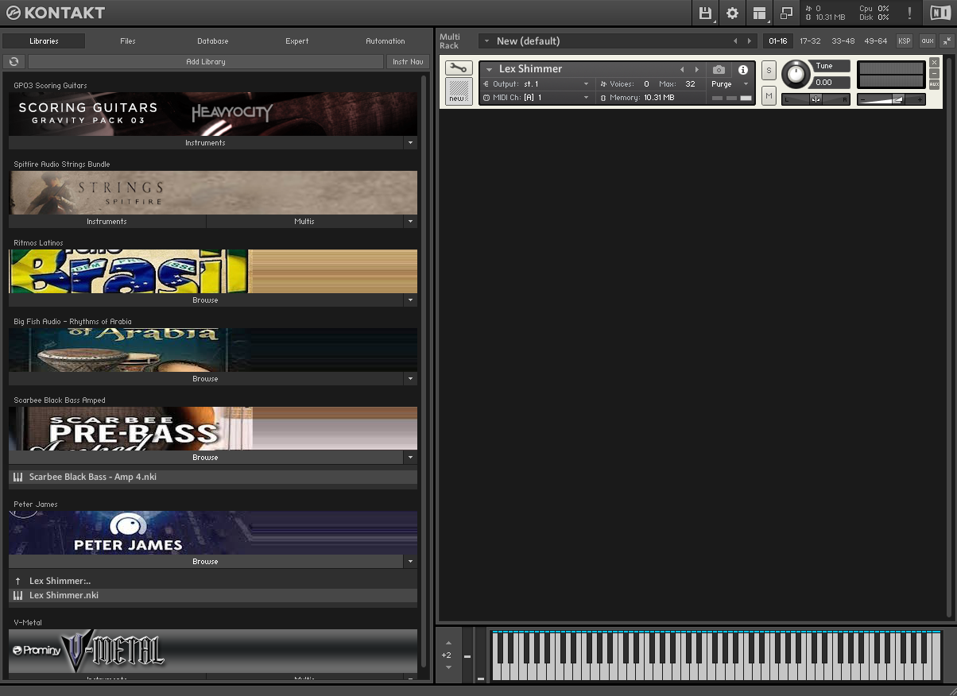Switch to the Database tab
The height and width of the screenshot is (696, 957).
coord(213,41)
